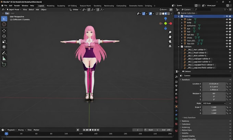Viewport: 233px width, 140px height.
Task: Open the Tool properties tab
Action: pos(176,77)
